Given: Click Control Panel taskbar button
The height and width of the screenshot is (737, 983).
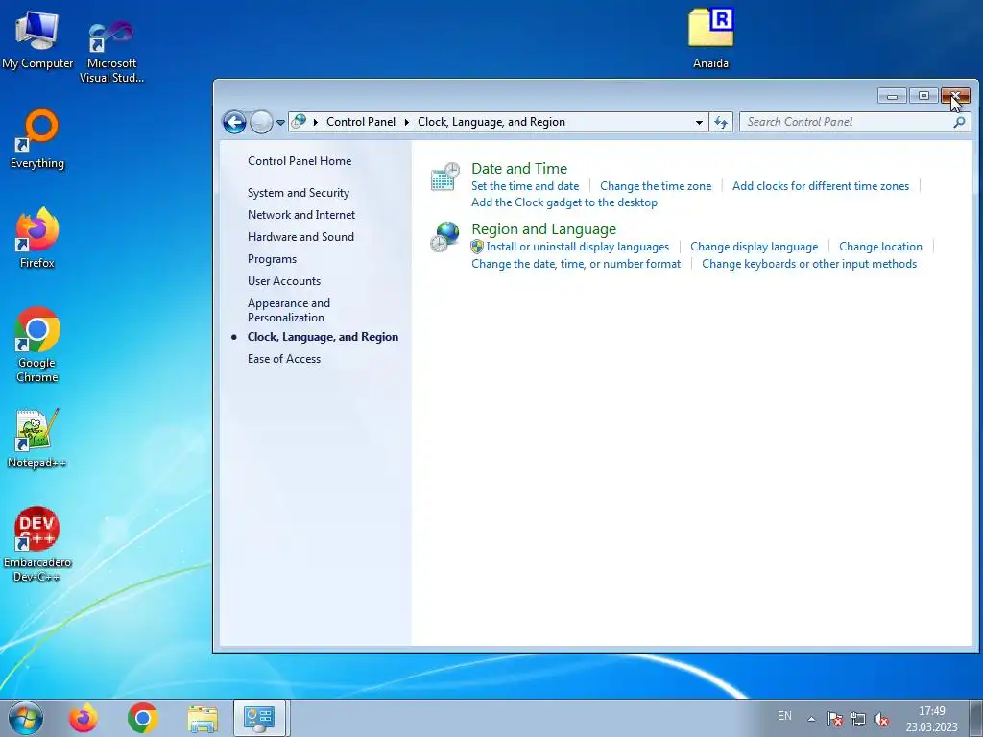Looking at the screenshot, I should (x=259, y=718).
